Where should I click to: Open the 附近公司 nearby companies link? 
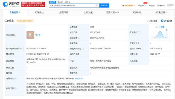(x=78, y=78)
